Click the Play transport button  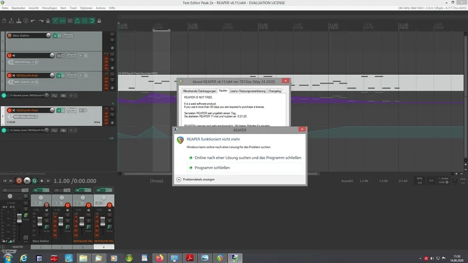27,181
